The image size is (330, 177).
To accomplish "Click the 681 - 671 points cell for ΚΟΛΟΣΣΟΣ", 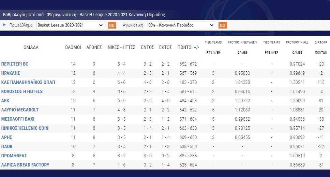I will 188,92.
